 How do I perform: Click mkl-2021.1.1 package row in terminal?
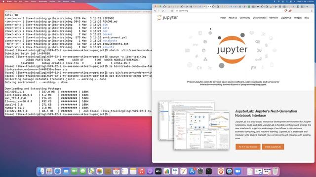[46, 92]
